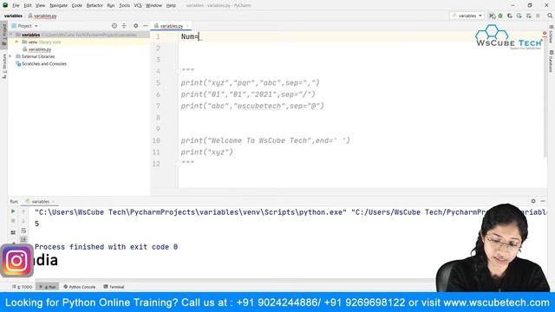Open the View menu

pyautogui.click(x=41, y=6)
